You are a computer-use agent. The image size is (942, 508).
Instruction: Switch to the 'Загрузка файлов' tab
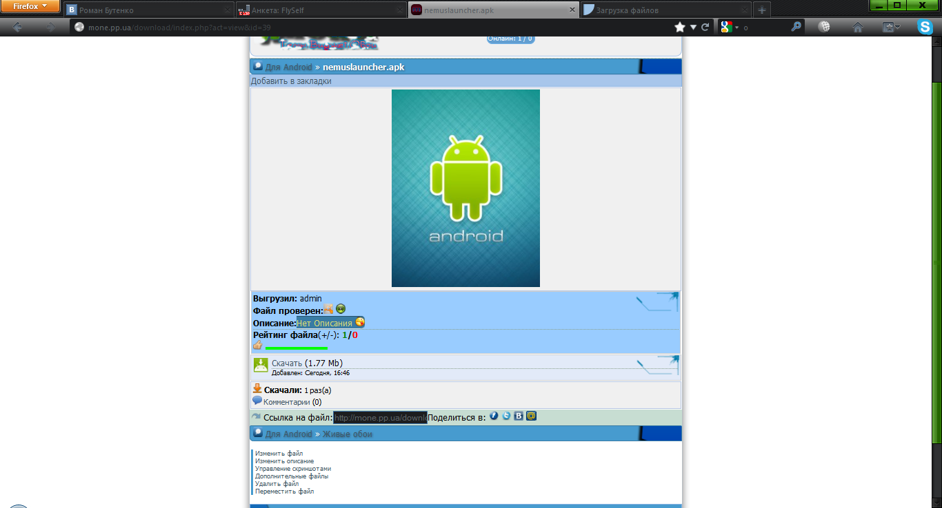663,10
